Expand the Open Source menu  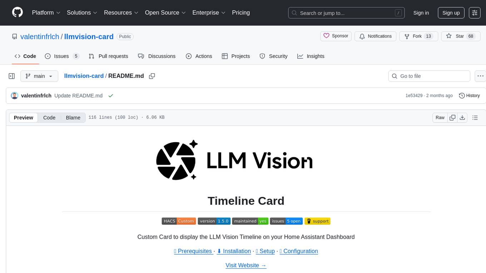[x=165, y=13]
